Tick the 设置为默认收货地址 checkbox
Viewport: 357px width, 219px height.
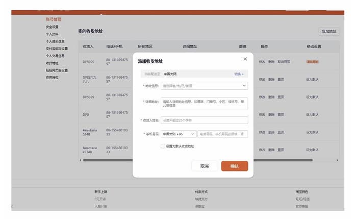(x=163, y=146)
